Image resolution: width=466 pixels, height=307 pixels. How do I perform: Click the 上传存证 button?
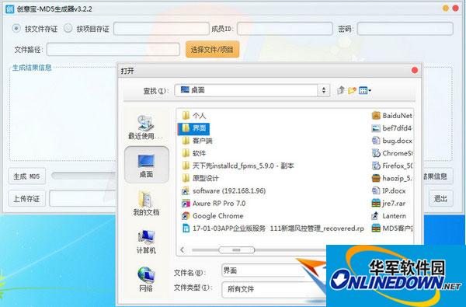26,199
